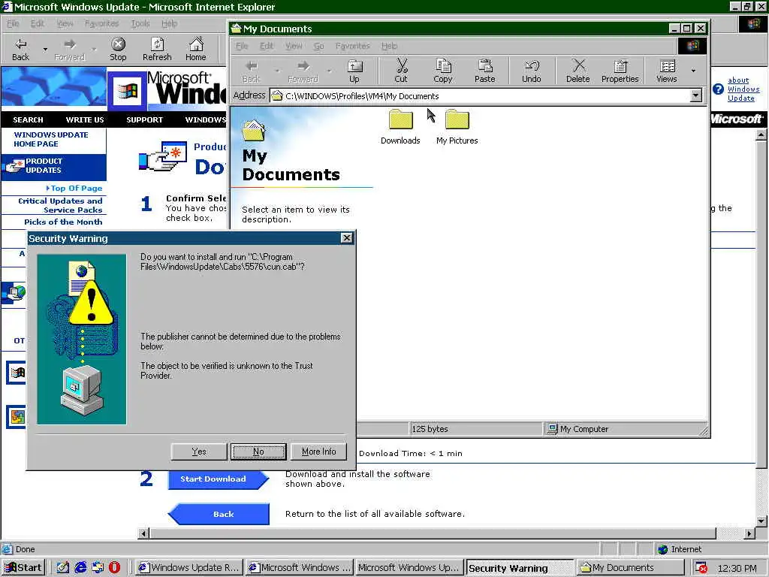Screen dimensions: 769x577
Task: Click WRITE US in navigation bar
Action: click(85, 119)
